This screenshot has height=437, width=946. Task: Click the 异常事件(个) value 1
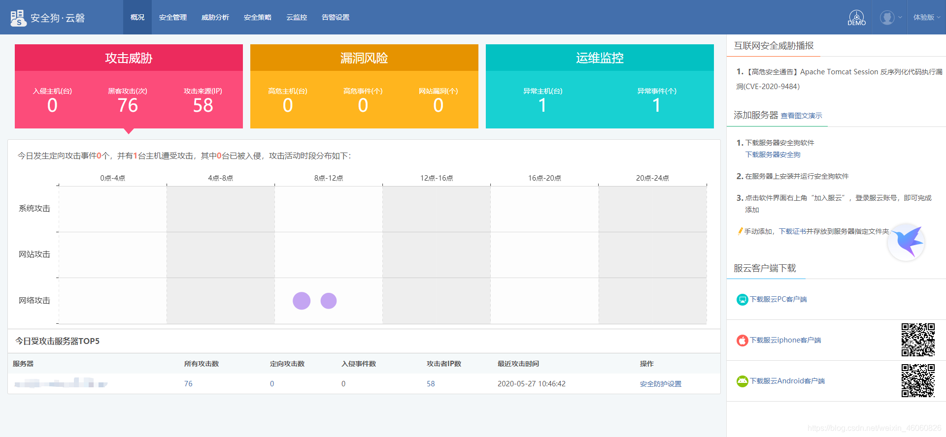point(656,105)
